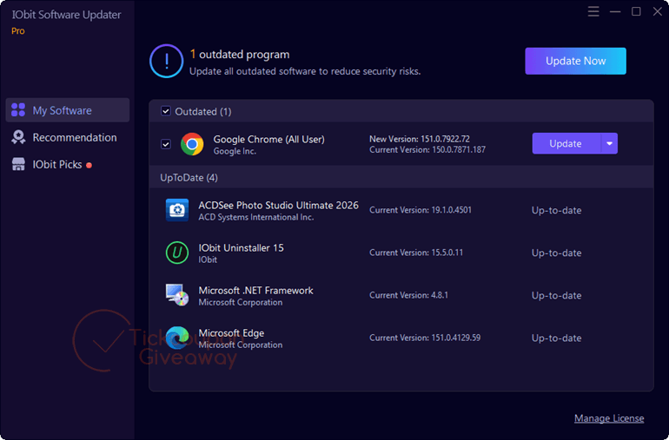Viewport: 669px width, 440px height.
Task: Click the 1 outdated program heading
Action: click(x=240, y=54)
